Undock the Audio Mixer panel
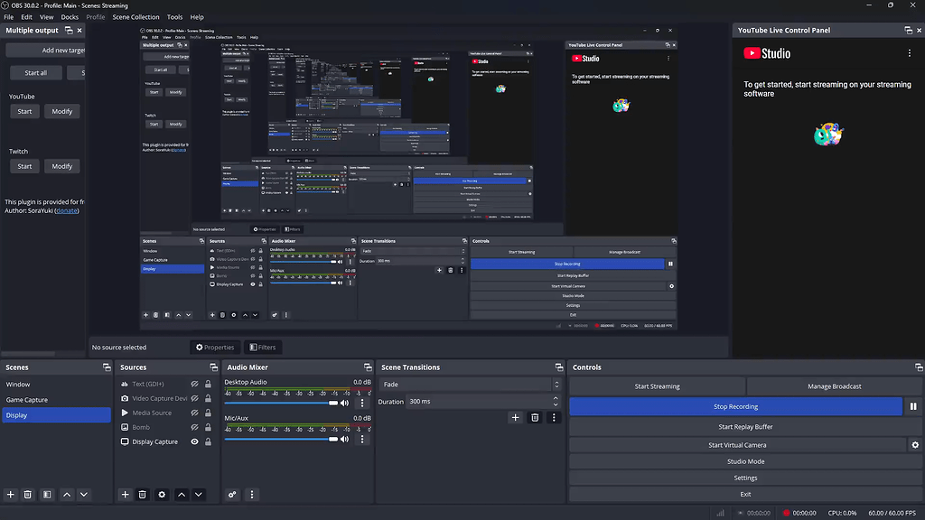This screenshot has height=520, width=925. point(369,367)
